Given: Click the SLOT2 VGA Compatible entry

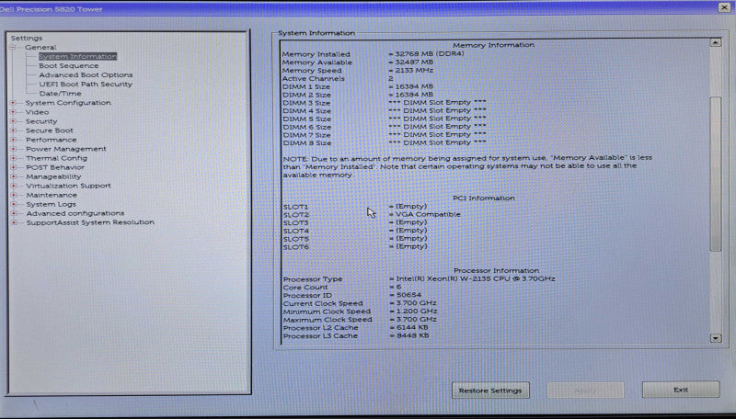Looking at the screenshot, I should [x=372, y=215].
